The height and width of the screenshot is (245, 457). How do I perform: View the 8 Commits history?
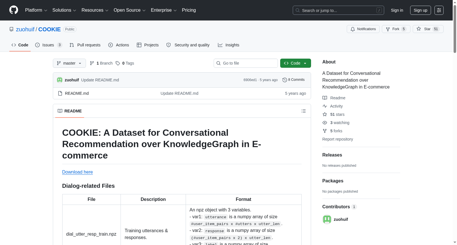tap(294, 80)
